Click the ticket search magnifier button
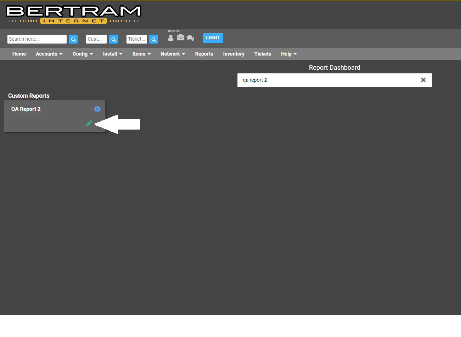 click(x=153, y=39)
